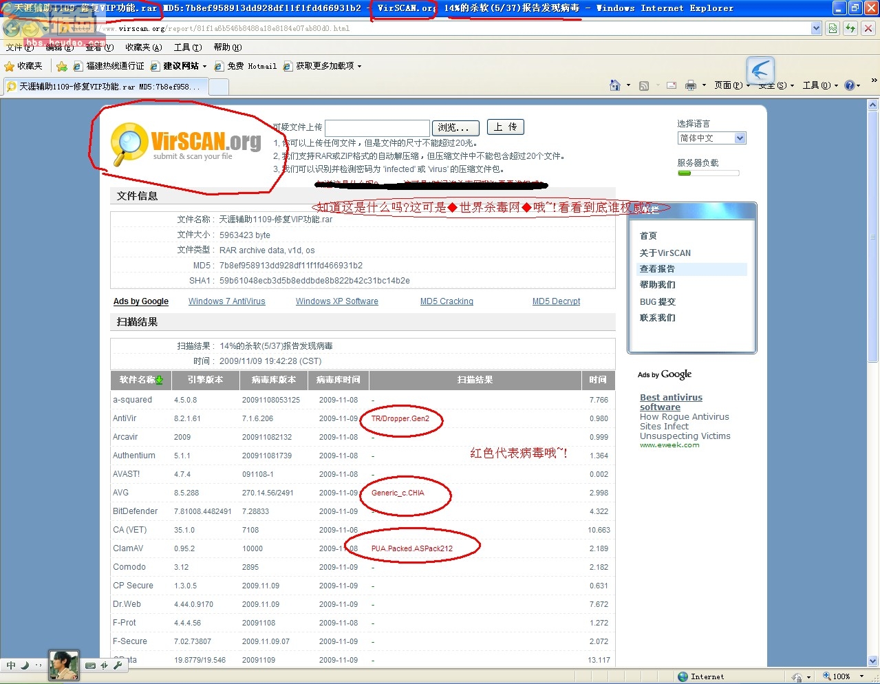Open the 页面(P) command bar dropdown

coord(731,85)
